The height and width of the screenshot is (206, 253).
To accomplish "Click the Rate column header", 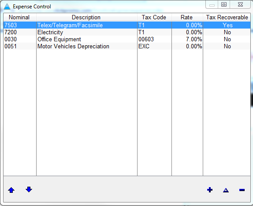I will coord(187,17).
